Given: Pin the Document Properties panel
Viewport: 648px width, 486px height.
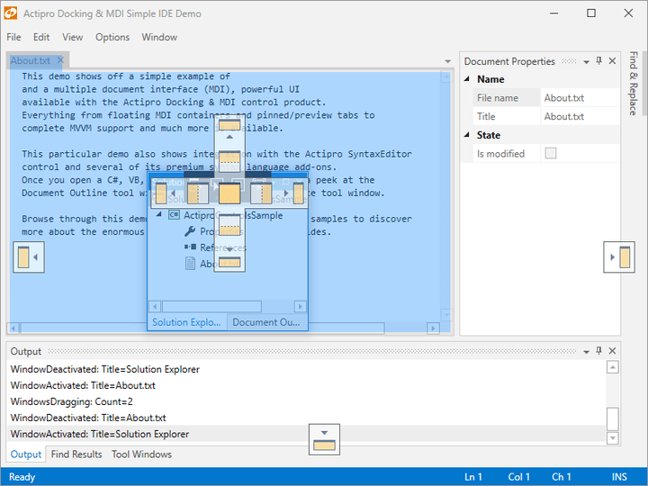Looking at the screenshot, I should tap(598, 61).
